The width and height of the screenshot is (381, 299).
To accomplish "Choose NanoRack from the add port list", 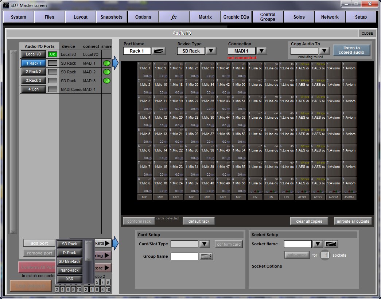I will coord(70,270).
